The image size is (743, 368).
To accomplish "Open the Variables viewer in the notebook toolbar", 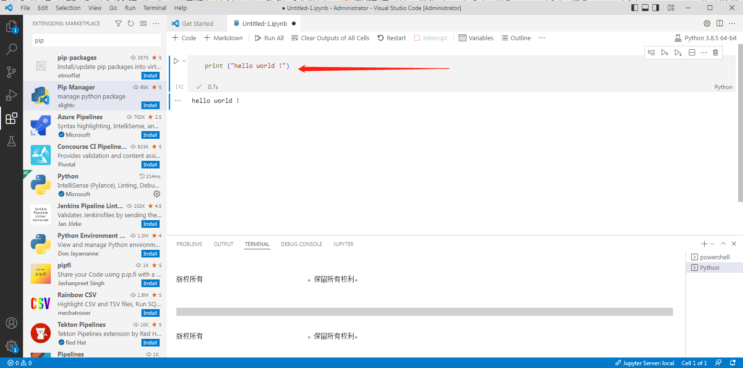I will [476, 38].
